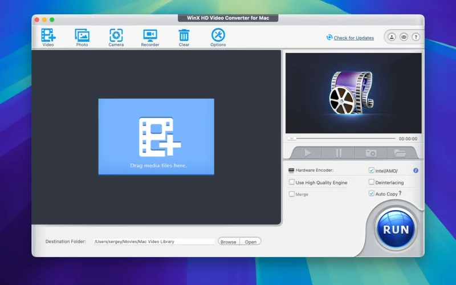
Task: Minimize the window with the yellow button
Action: coord(44,20)
